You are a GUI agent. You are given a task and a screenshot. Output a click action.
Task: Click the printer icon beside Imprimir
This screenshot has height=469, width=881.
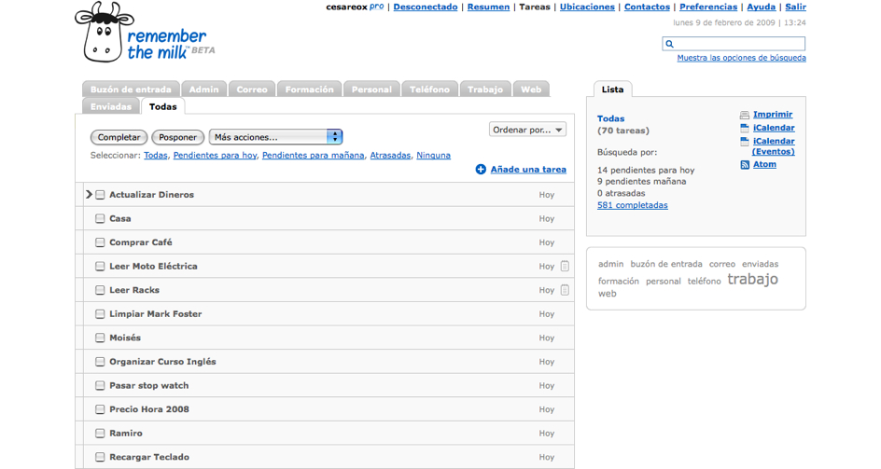[x=745, y=116]
